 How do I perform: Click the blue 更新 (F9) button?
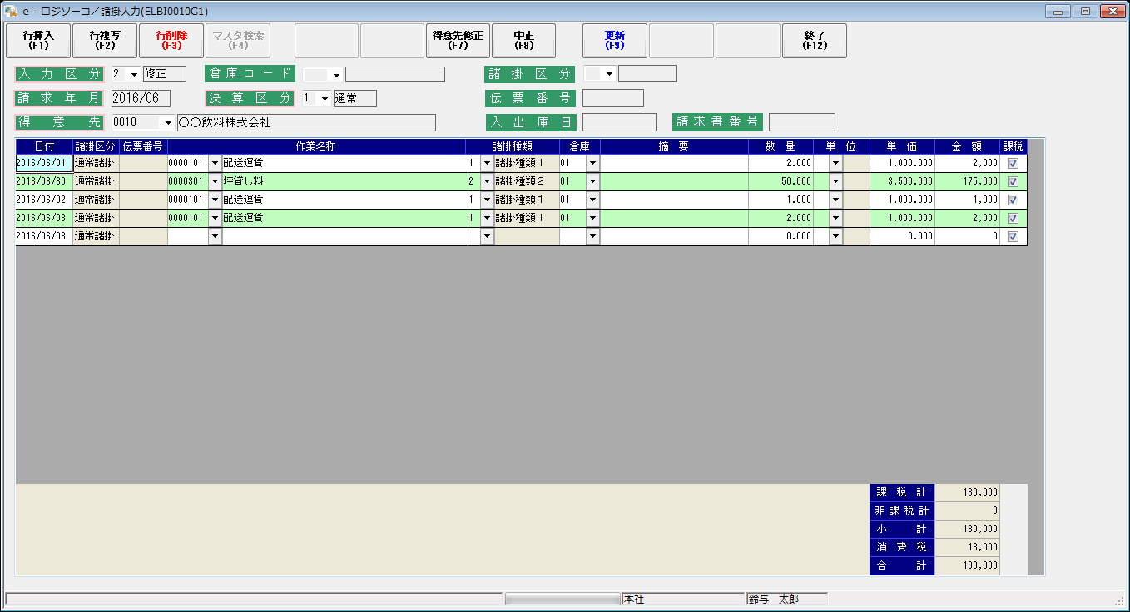point(614,41)
